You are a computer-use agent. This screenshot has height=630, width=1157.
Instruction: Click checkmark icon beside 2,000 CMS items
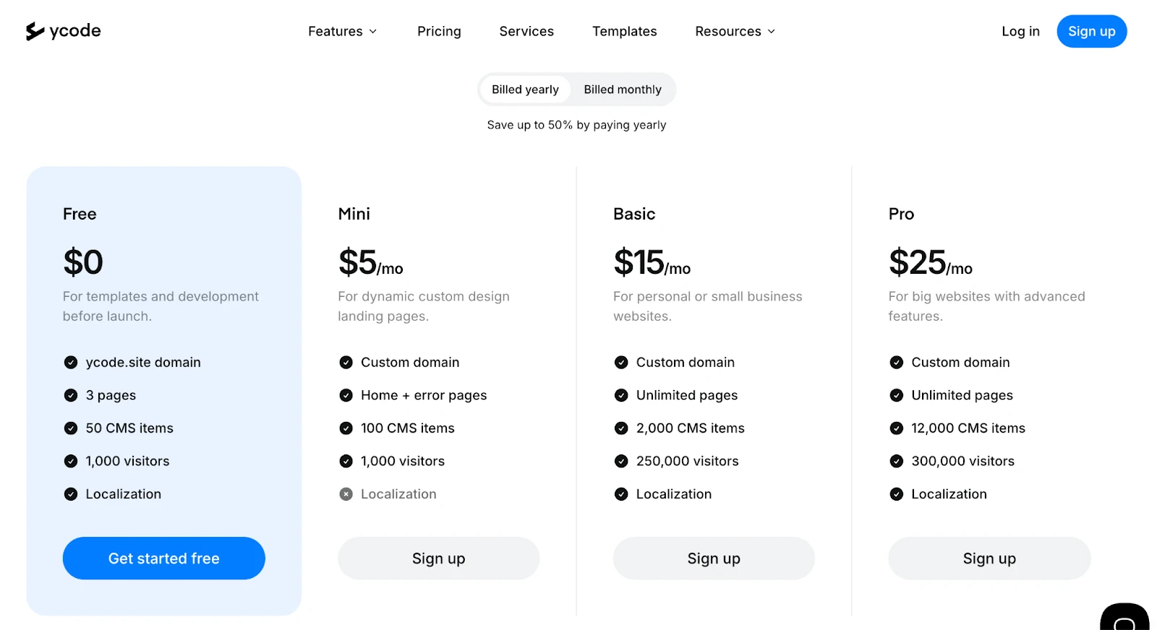(x=621, y=428)
